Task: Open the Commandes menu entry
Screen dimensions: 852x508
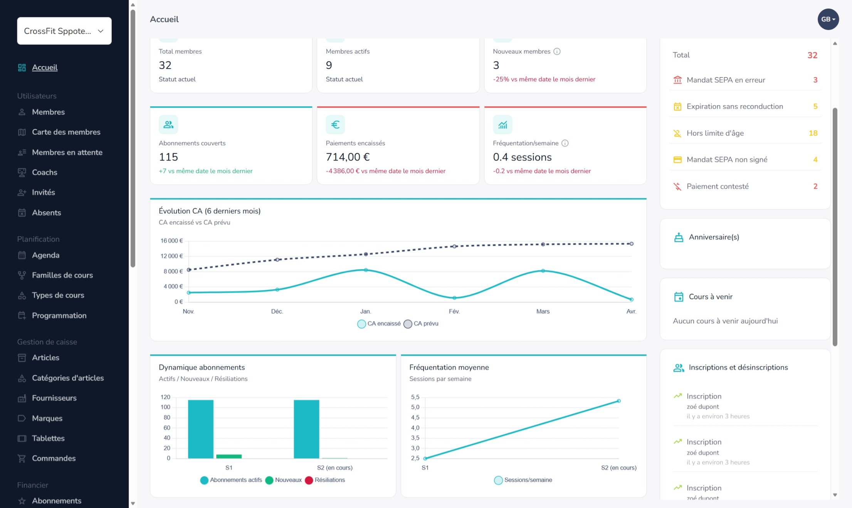Action: pos(54,458)
